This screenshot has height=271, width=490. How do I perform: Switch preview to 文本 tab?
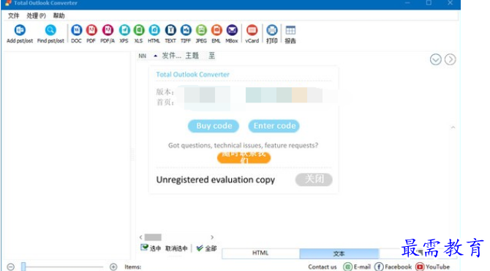tap(339, 253)
